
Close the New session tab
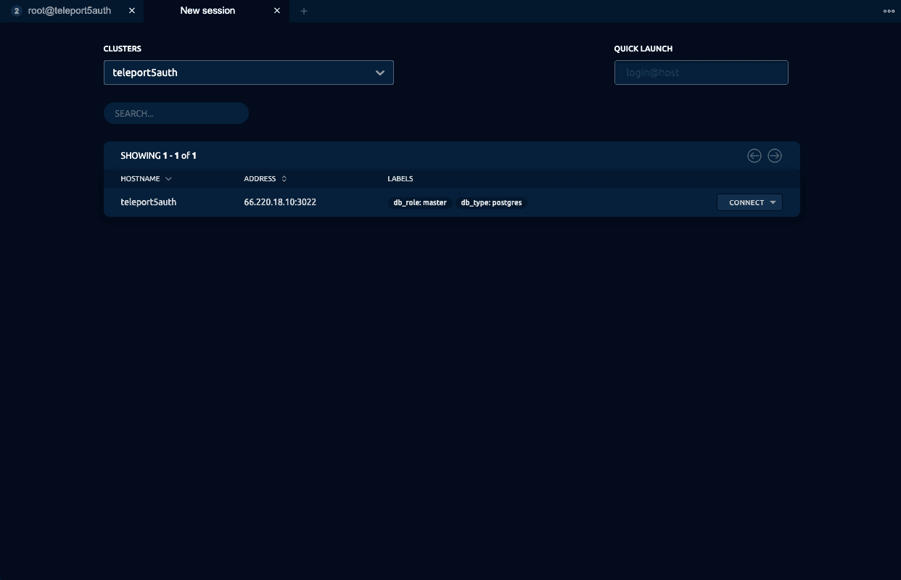[276, 11]
